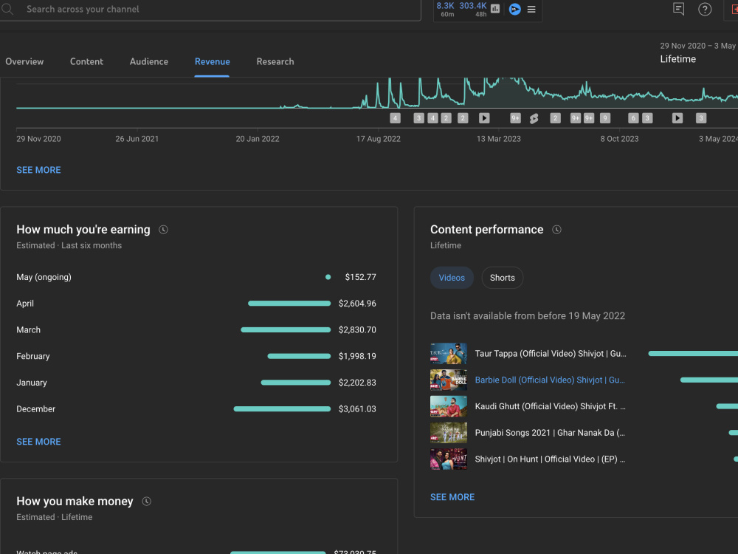Click the $3,061.03 December value

point(357,409)
